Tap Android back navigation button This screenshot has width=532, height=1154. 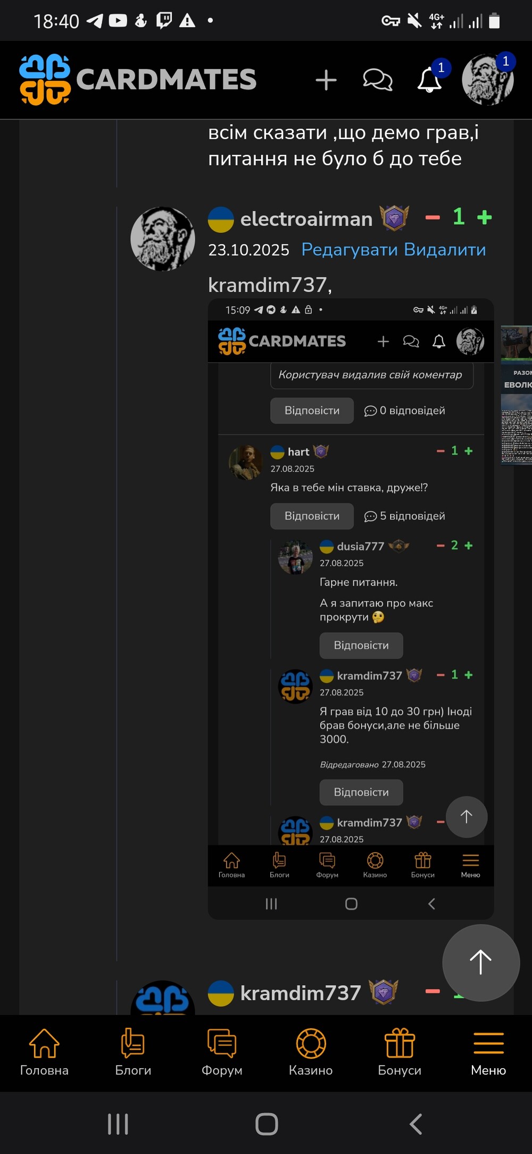[416, 1124]
